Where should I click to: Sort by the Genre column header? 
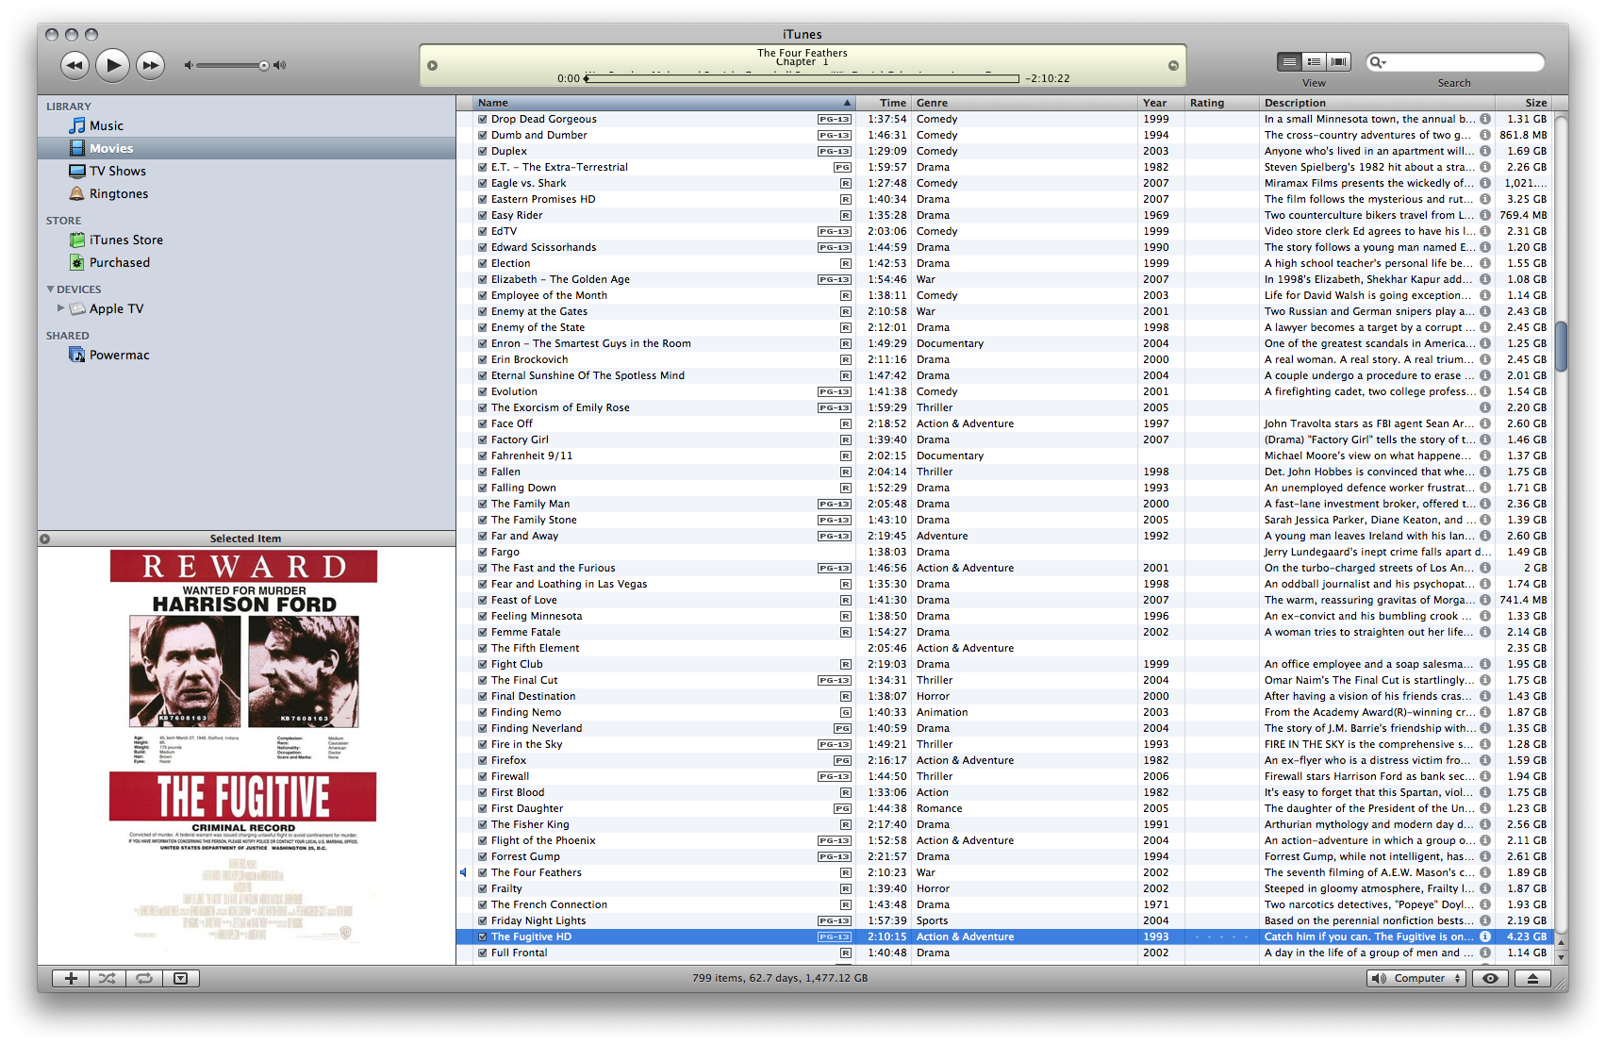tap(1025, 103)
